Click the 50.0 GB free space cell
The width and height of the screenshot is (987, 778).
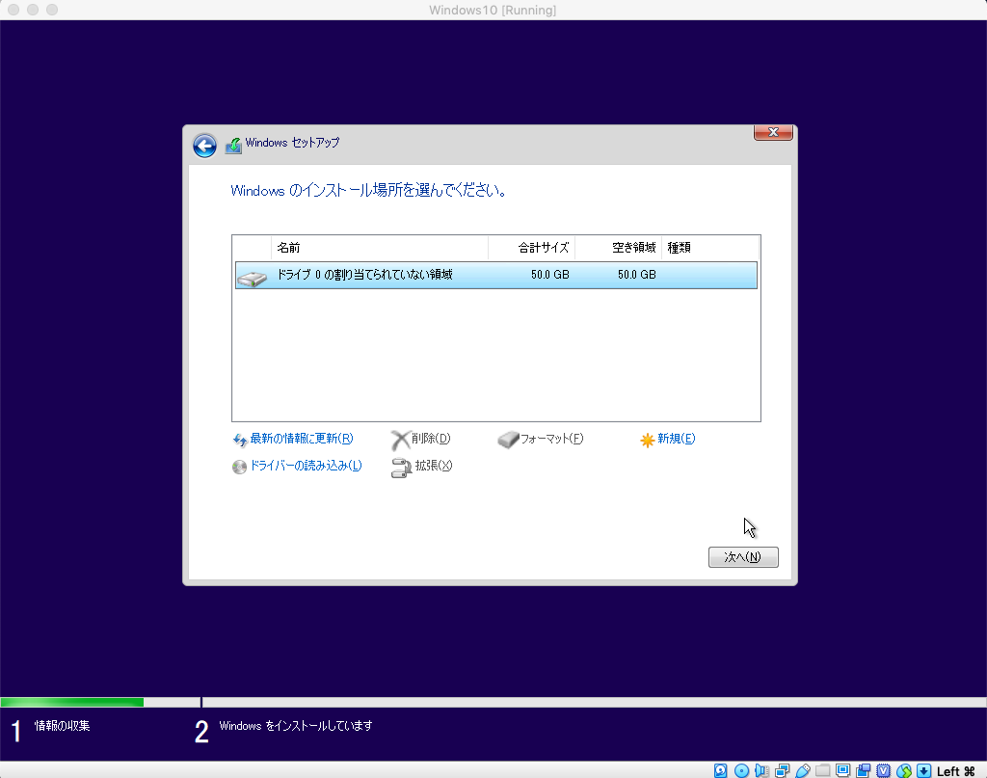tap(636, 275)
